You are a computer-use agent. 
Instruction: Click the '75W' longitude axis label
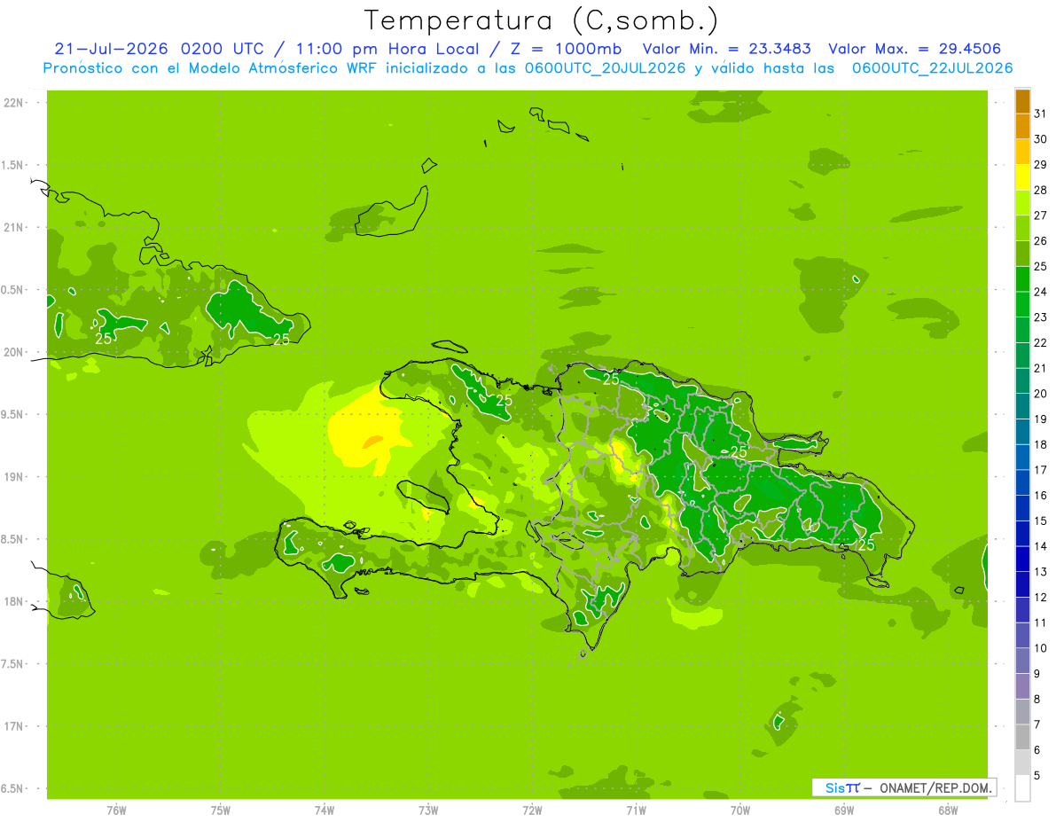[x=220, y=810]
